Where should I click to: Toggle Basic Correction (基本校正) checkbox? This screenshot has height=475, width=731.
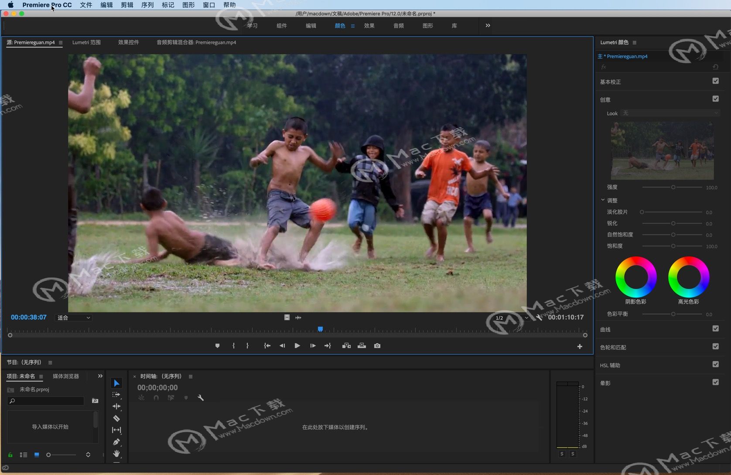pos(715,81)
